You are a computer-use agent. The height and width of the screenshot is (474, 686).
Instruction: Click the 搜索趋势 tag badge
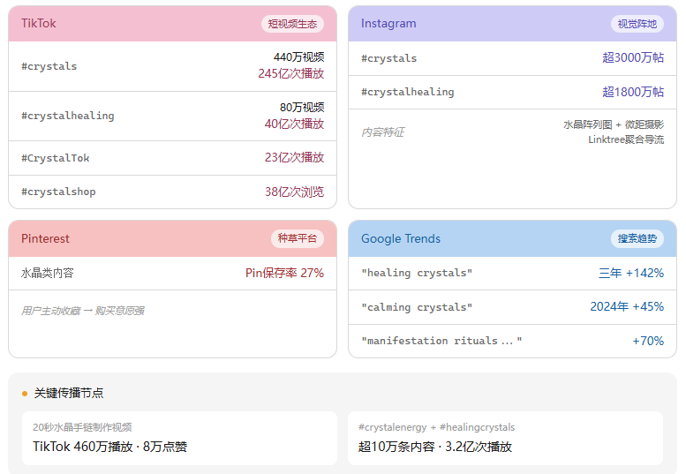637,238
